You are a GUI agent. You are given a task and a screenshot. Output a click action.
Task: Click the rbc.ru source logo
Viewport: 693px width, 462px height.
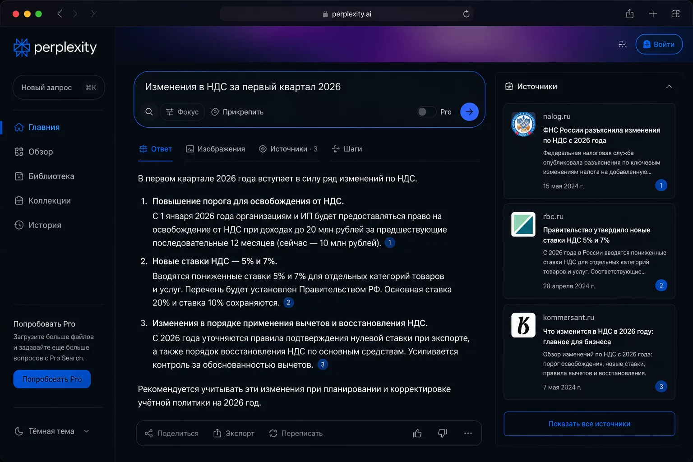(x=523, y=224)
